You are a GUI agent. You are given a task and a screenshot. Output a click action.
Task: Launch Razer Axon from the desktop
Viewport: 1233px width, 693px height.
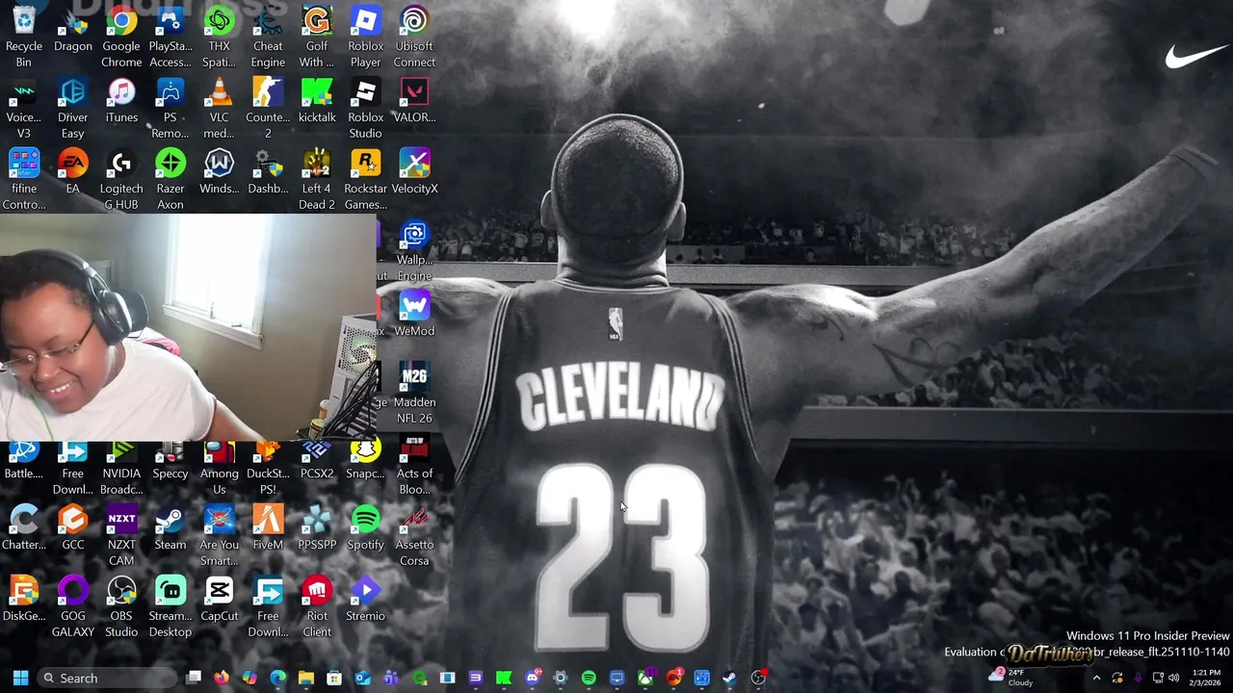click(x=171, y=179)
